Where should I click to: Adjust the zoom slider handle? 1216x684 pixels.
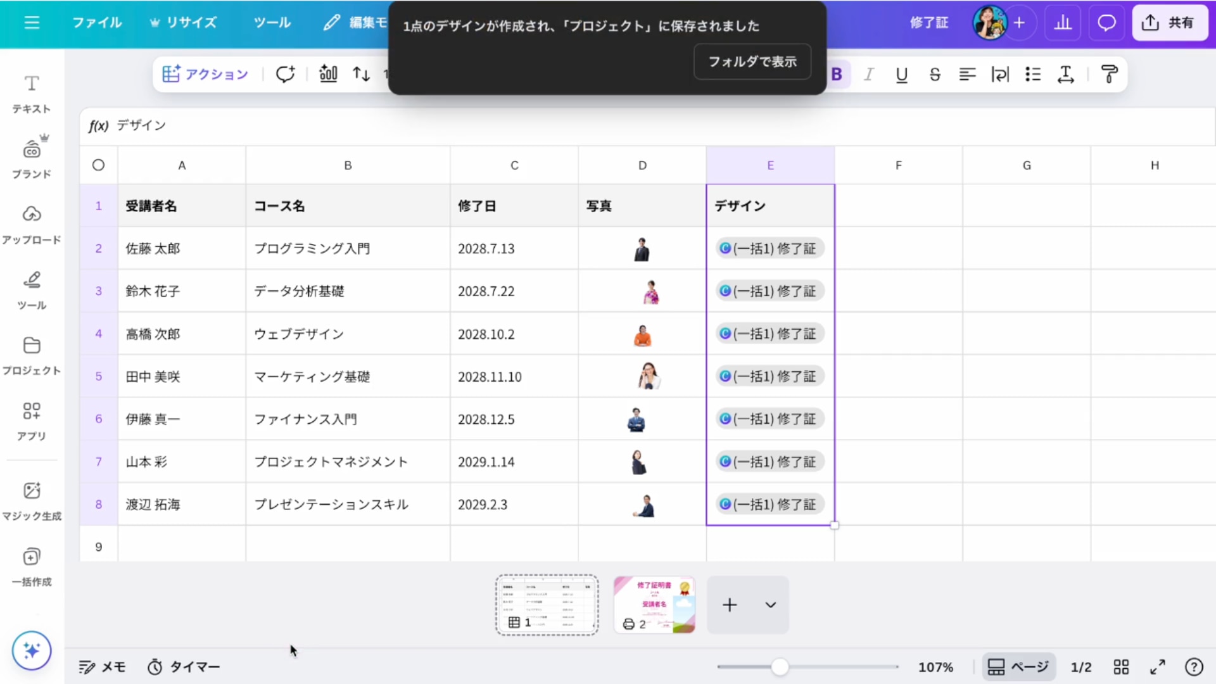780,667
